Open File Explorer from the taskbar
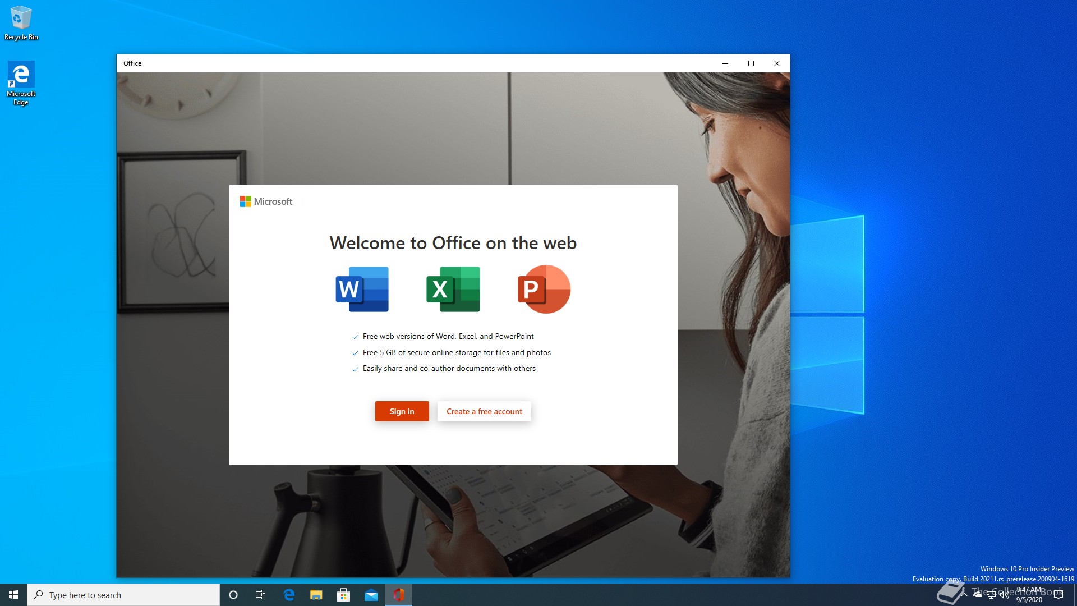Viewport: 1077px width, 606px height. pos(316,595)
